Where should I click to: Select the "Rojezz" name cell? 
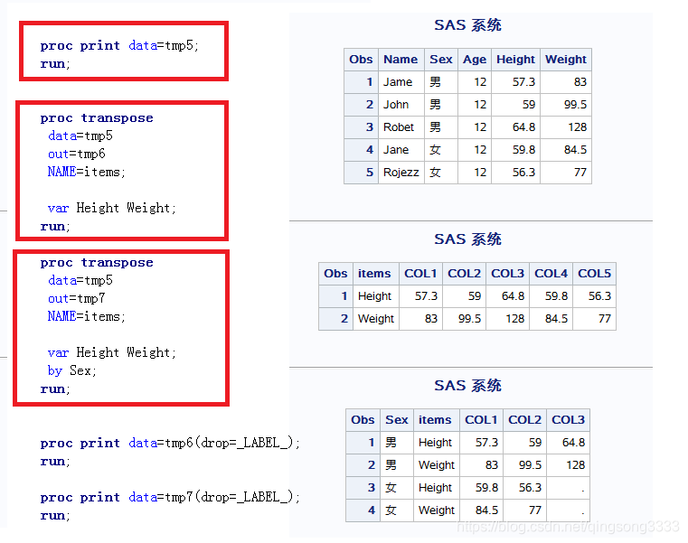click(x=401, y=173)
